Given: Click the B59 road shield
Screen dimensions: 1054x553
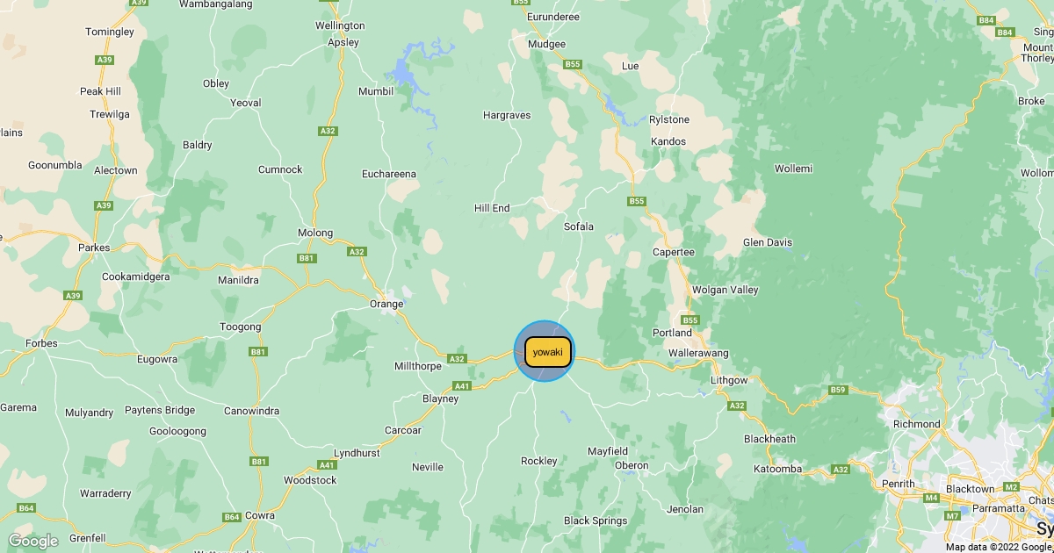Looking at the screenshot, I should (838, 390).
